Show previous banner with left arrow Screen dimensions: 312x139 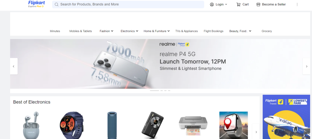coord(14,66)
